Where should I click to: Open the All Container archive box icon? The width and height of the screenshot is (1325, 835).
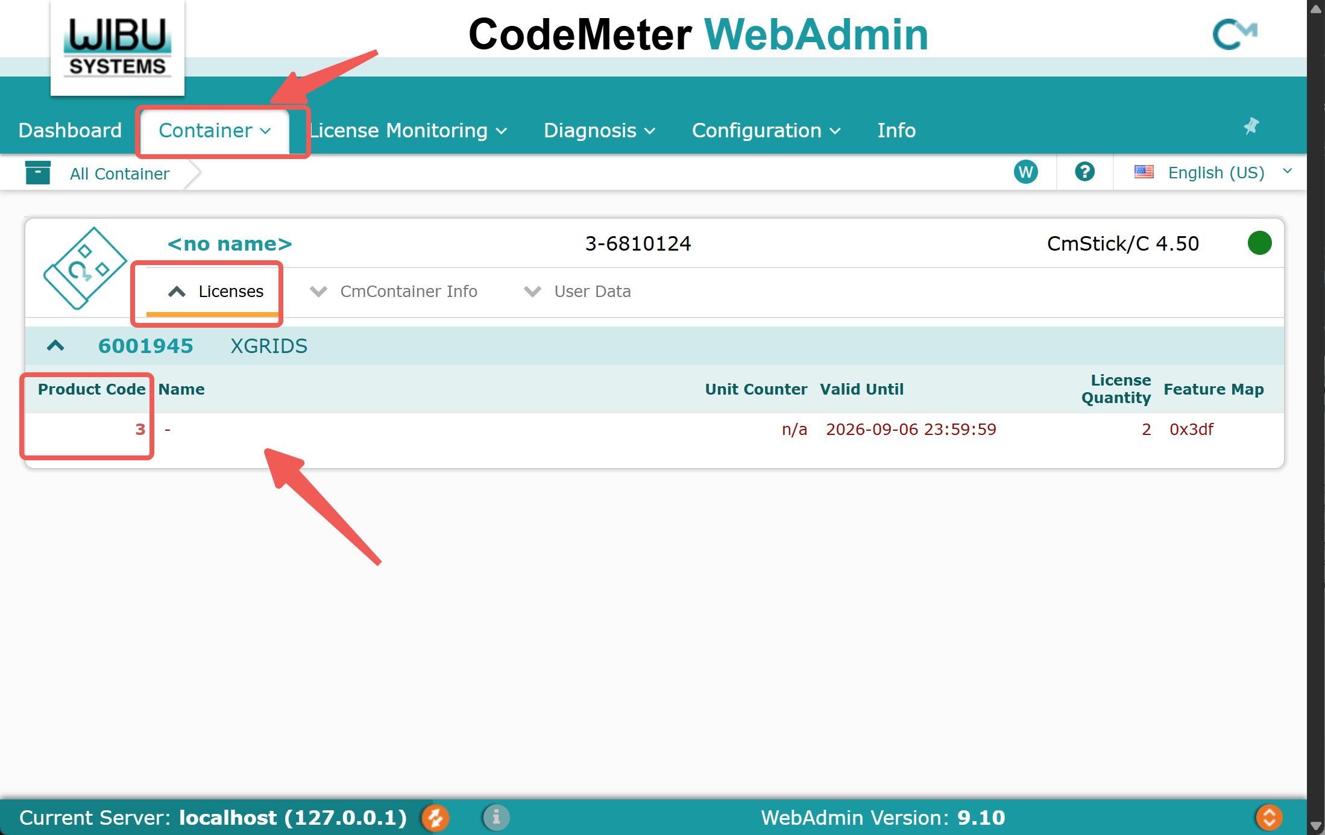pyautogui.click(x=38, y=172)
